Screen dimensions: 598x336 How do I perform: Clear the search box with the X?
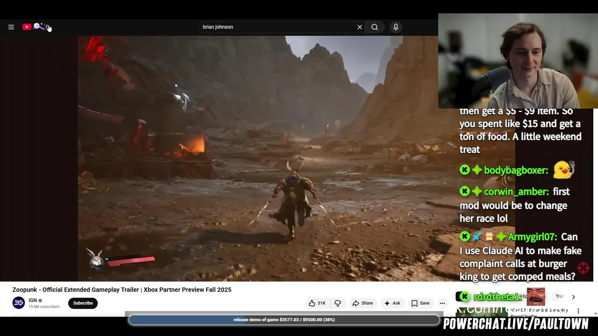[x=360, y=27]
